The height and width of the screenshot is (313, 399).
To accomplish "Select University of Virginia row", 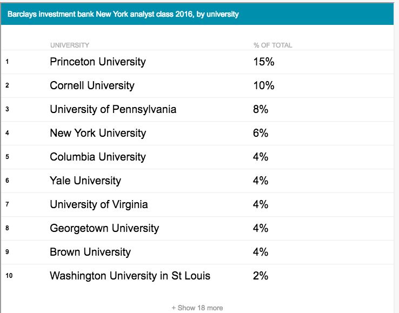I will point(197,204).
